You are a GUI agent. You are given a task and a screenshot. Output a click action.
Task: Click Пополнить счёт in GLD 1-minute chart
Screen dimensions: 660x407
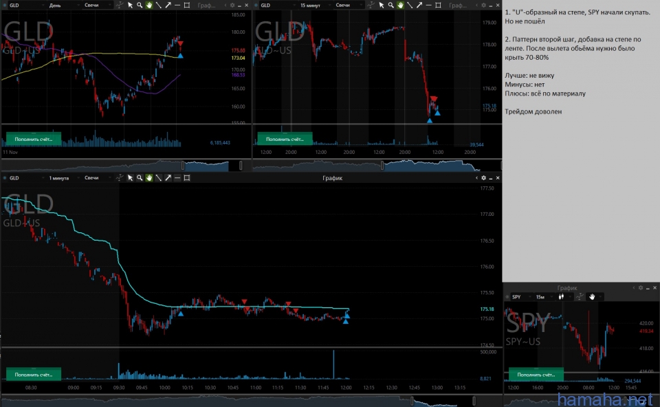34,374
